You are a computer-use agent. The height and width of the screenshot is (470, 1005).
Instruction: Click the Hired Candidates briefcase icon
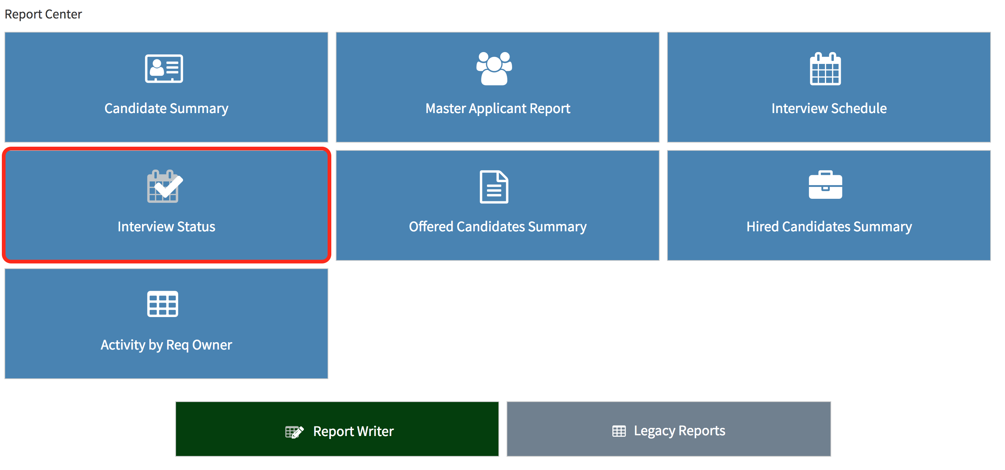825,185
